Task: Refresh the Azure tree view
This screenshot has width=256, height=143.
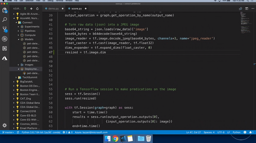Action: (x=37, y=8)
